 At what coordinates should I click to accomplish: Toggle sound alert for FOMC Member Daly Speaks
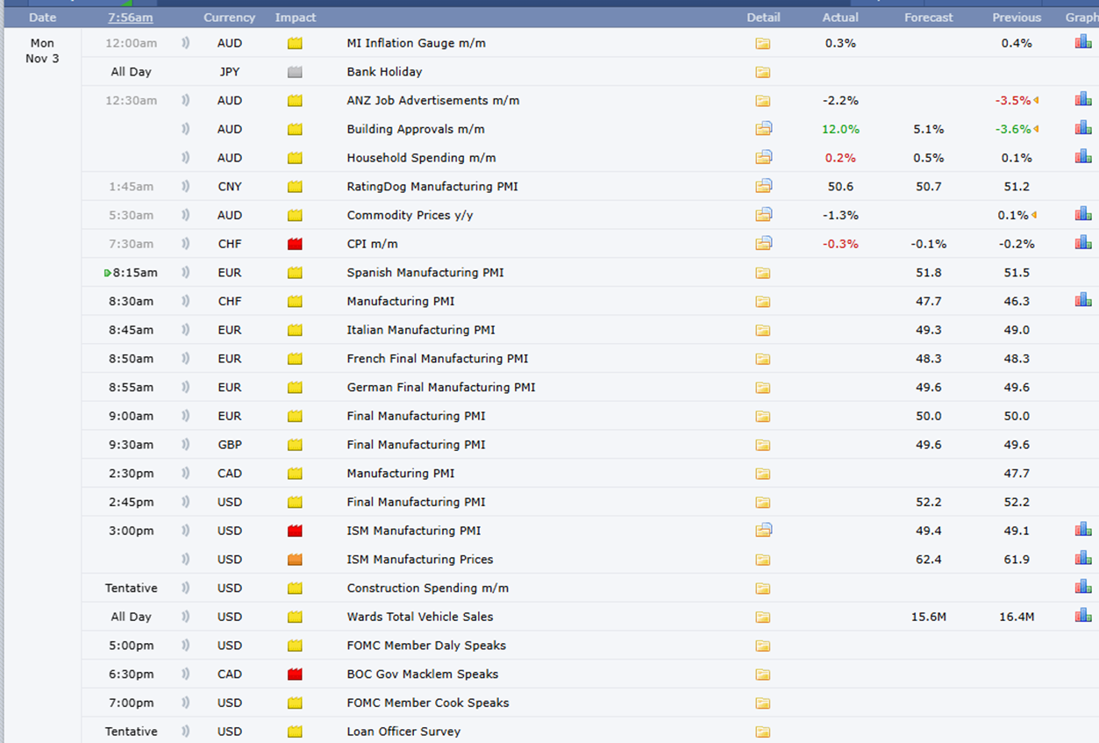pos(186,646)
